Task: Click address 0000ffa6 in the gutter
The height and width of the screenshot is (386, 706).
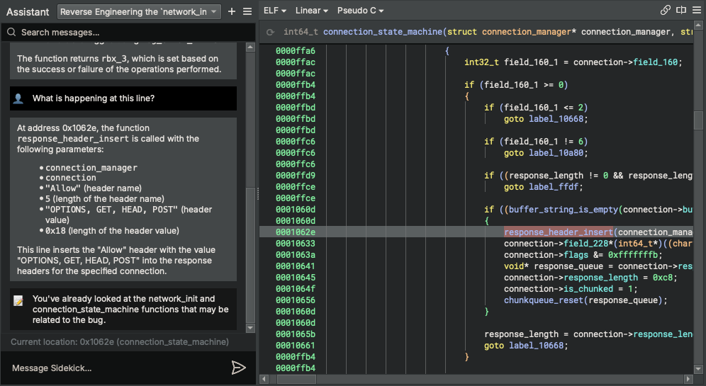Action: point(296,51)
